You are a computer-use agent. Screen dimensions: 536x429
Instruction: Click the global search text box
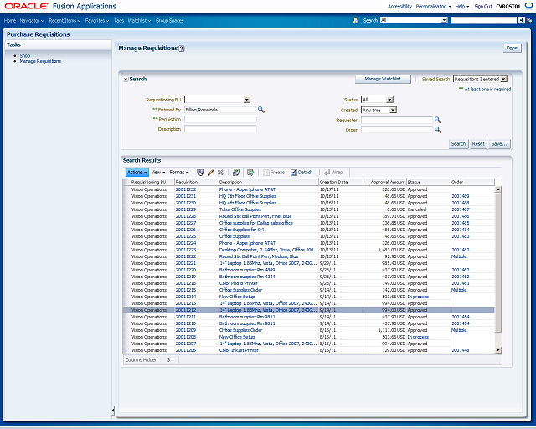point(484,20)
